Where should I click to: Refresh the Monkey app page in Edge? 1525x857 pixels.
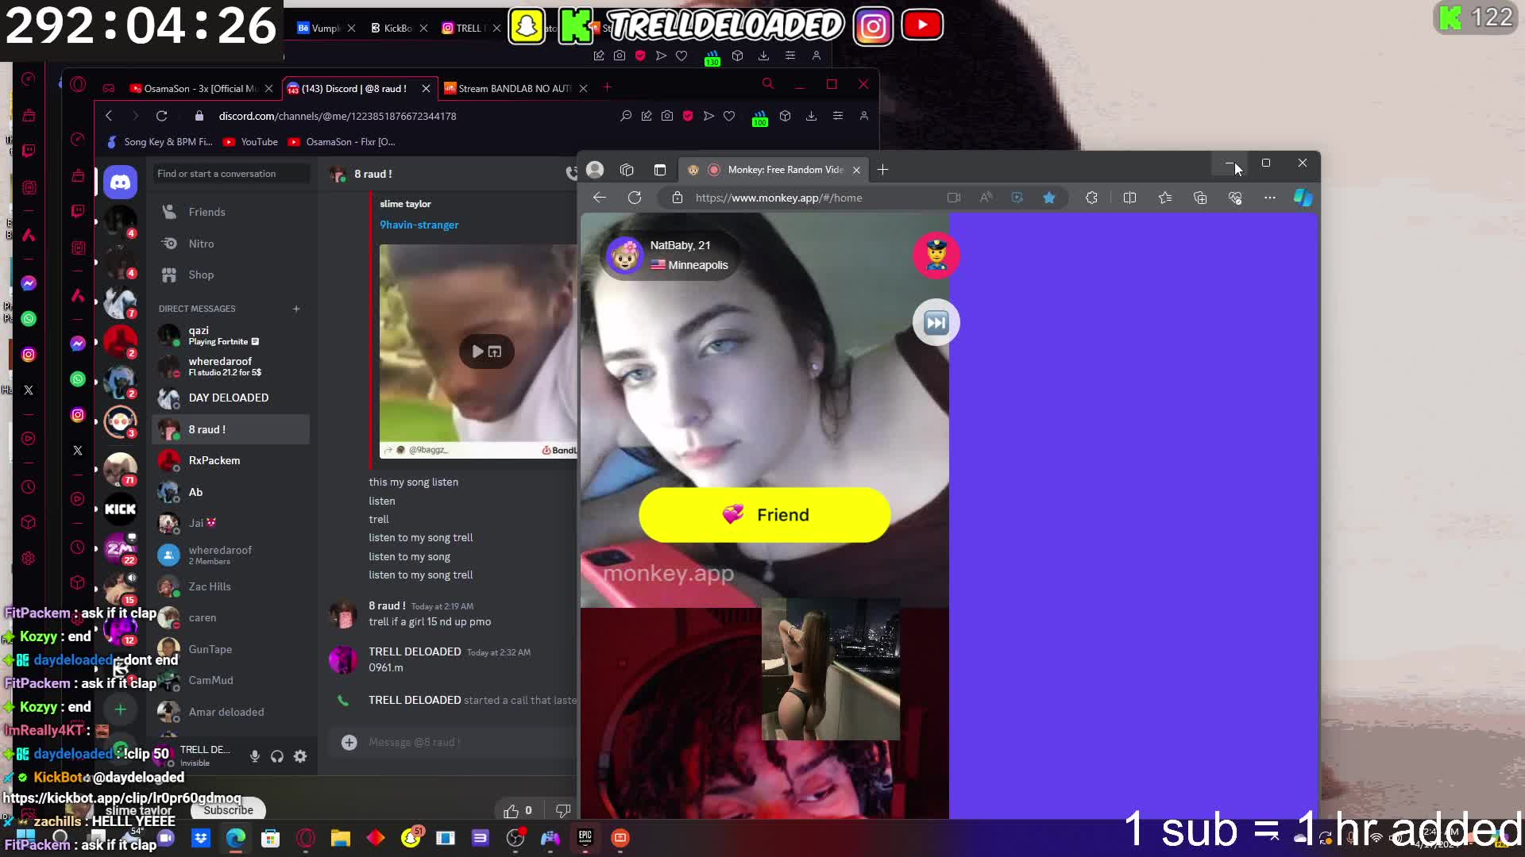tap(635, 198)
